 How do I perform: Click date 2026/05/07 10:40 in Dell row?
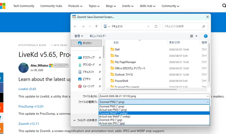coord(179,50)
